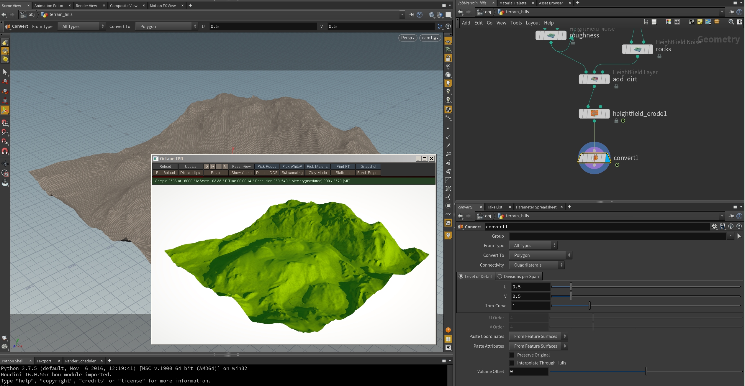Enable Interpolate Through Hulls checkbox
This screenshot has width=745, height=386.
pos(512,363)
